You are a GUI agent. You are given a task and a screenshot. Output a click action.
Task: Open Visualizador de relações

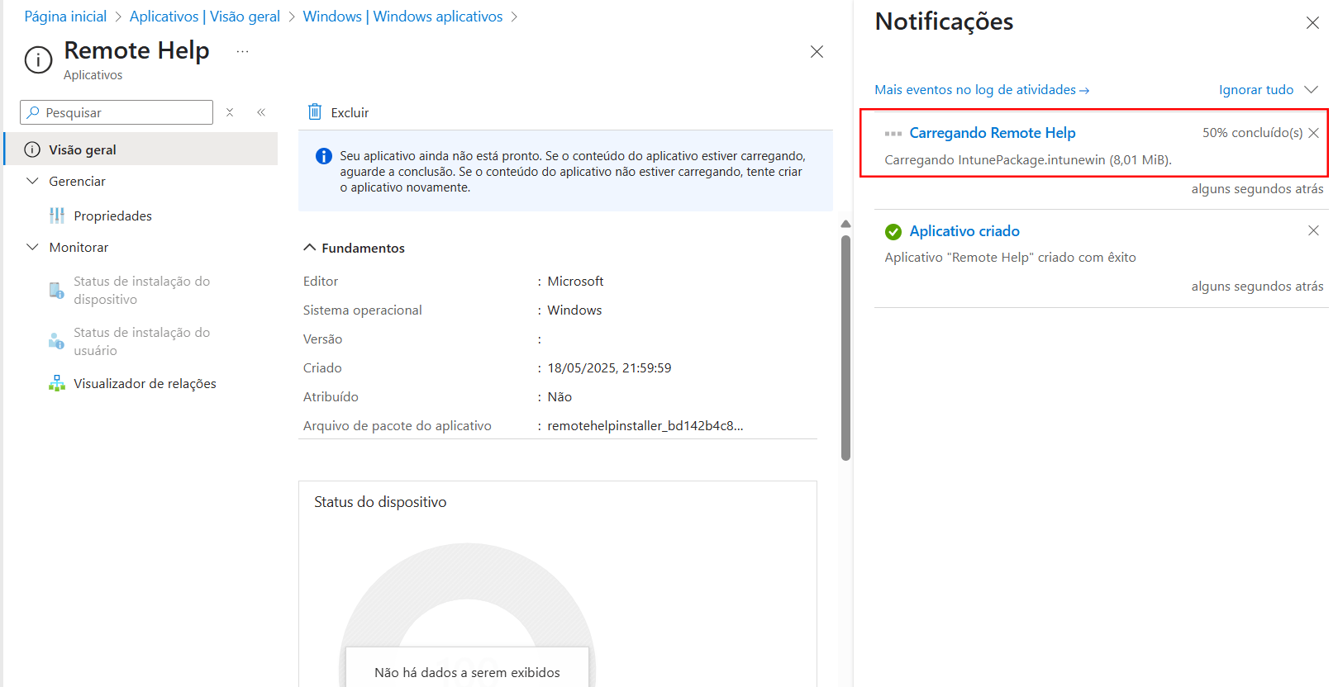[x=145, y=383]
